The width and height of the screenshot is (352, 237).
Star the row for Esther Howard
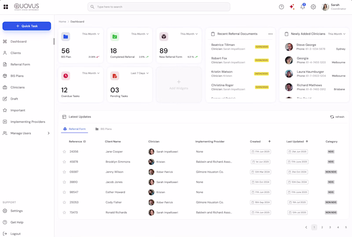pos(64,192)
